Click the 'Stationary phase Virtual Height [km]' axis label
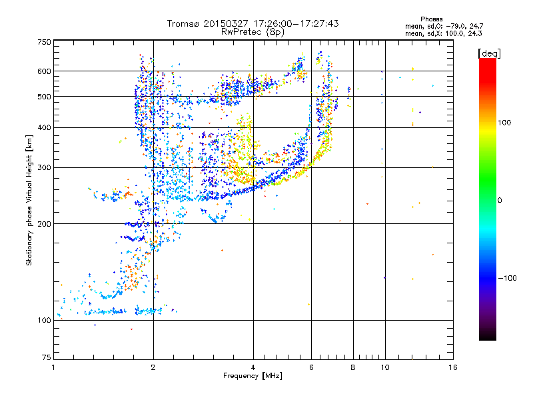Viewport: 533px width, 400px height. [29, 200]
